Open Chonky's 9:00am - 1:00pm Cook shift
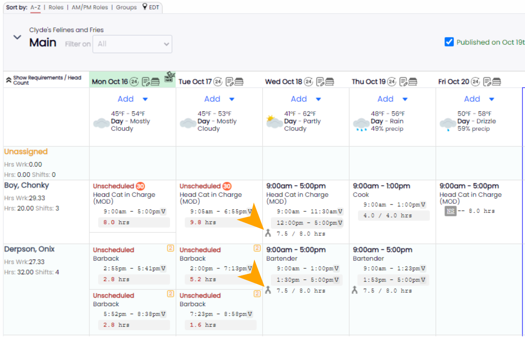This screenshot has height=337, width=525. [x=381, y=186]
